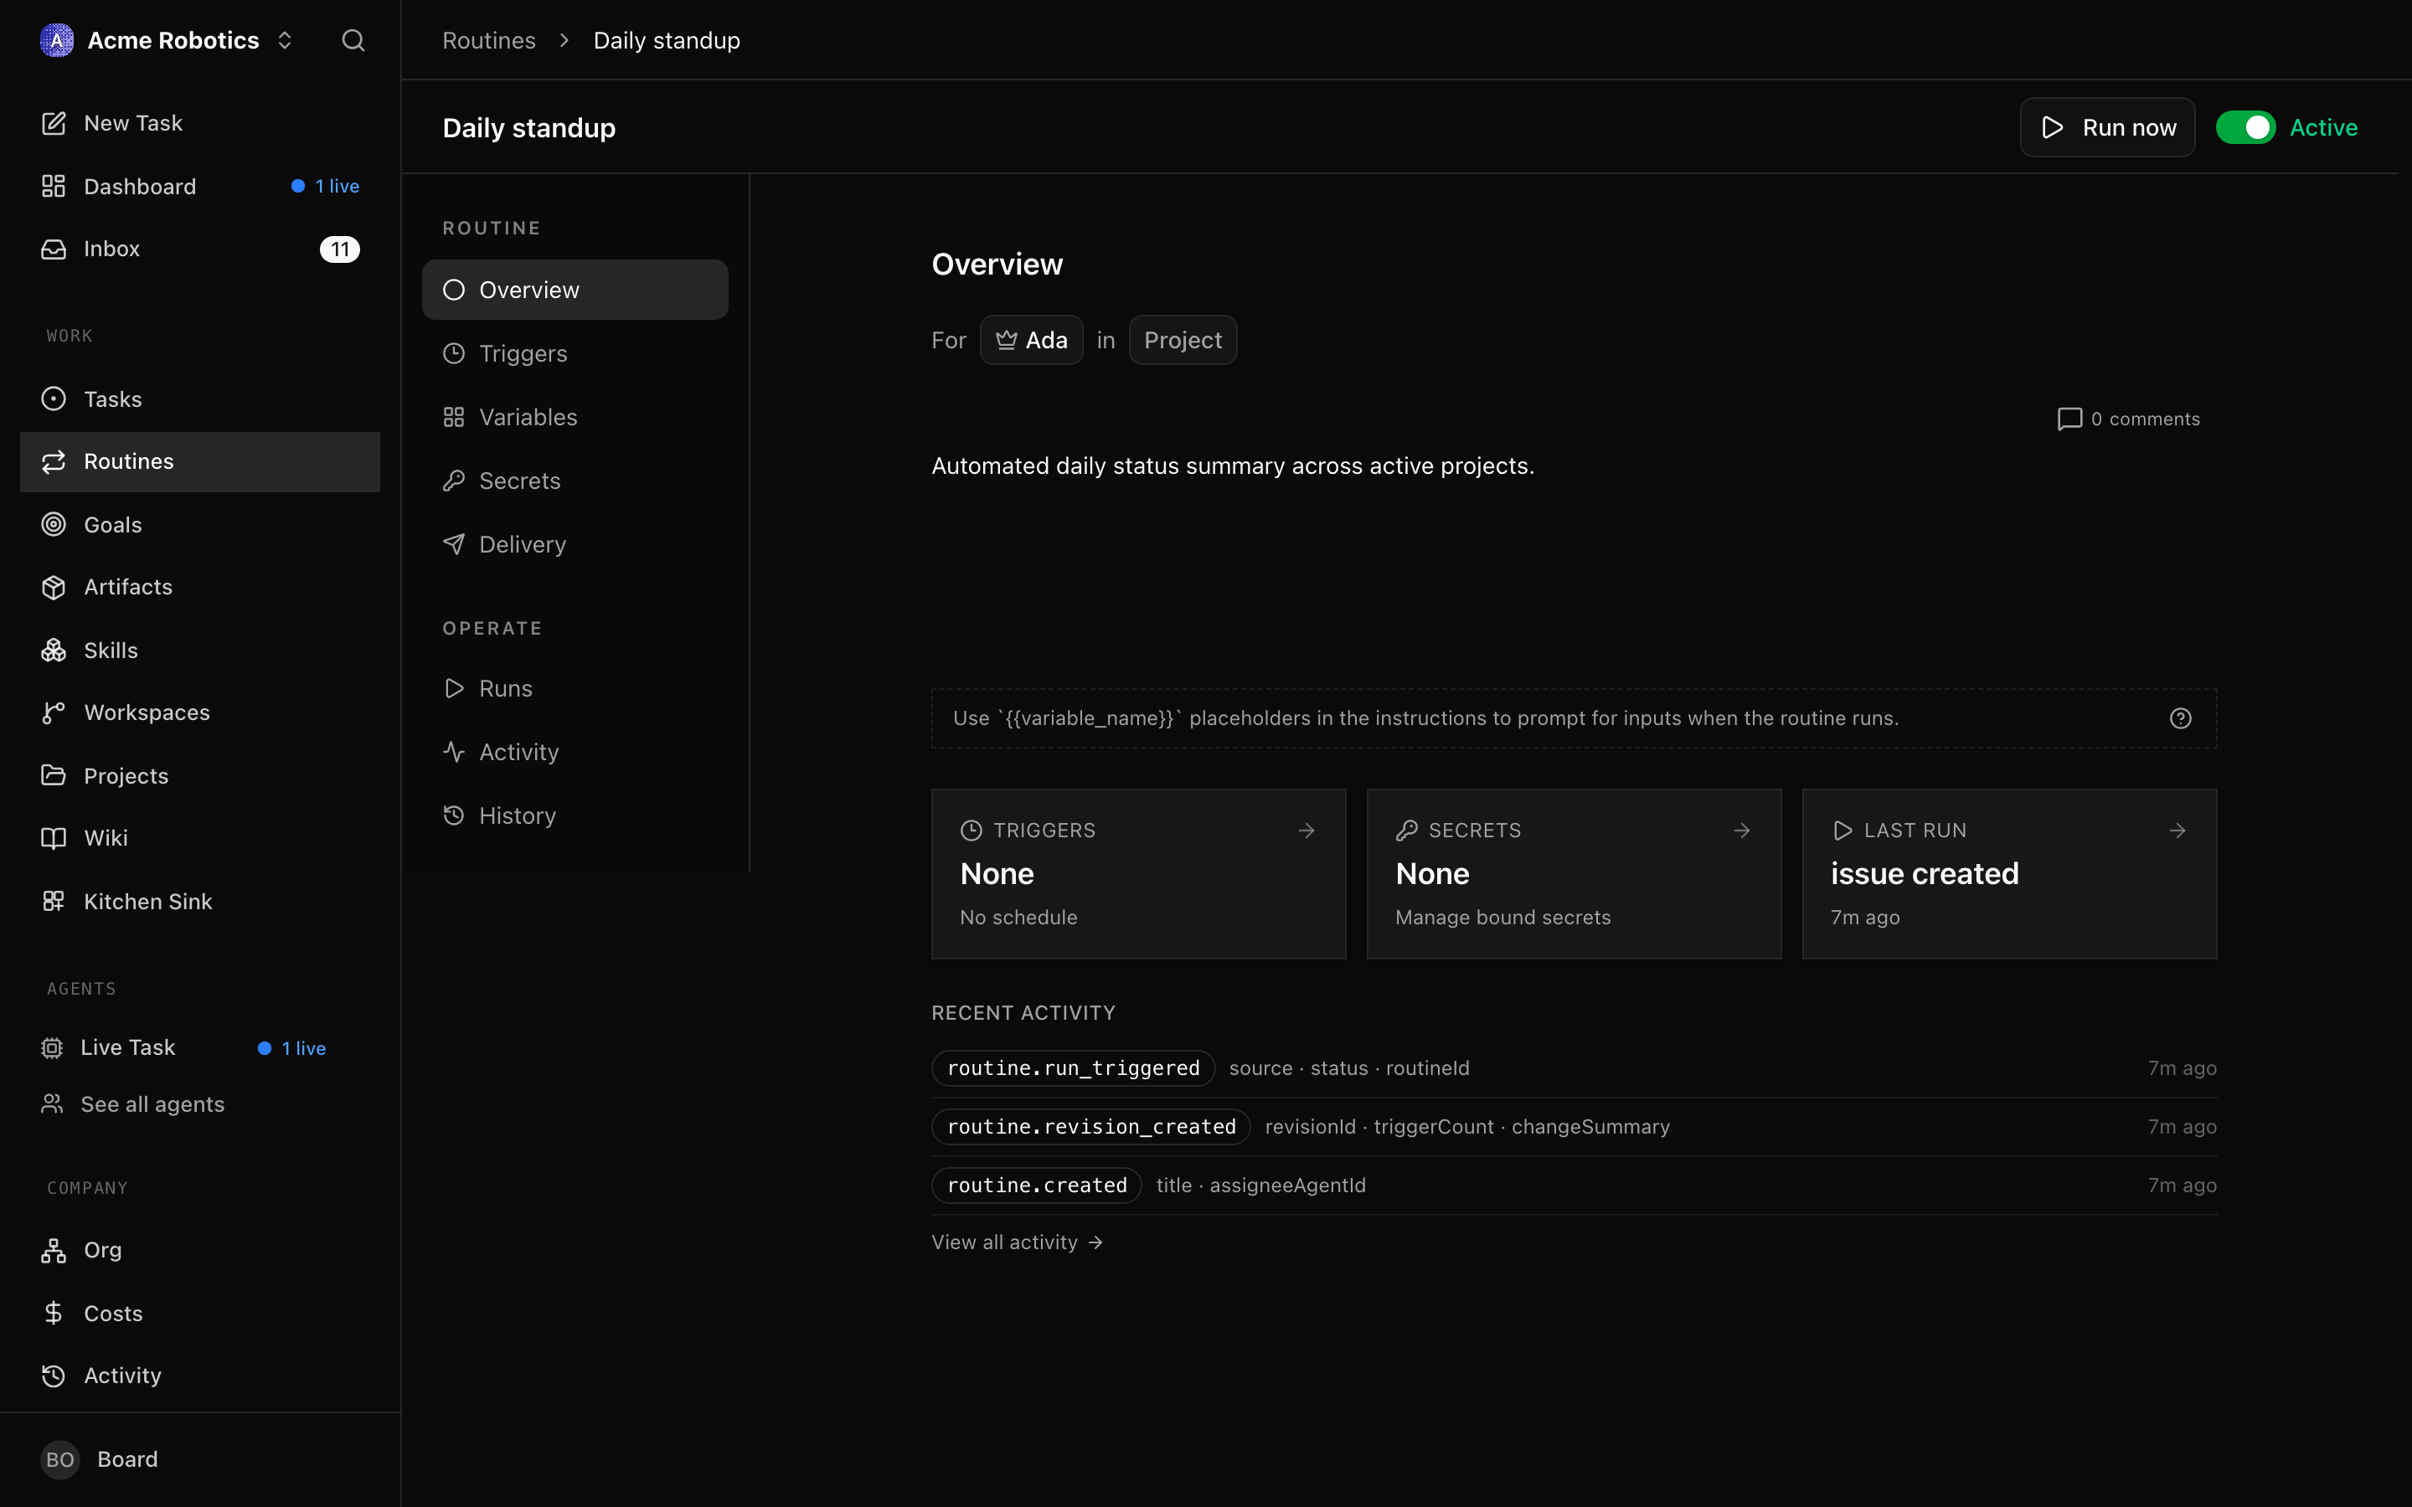Expand the Triggers card arrow

1306,831
